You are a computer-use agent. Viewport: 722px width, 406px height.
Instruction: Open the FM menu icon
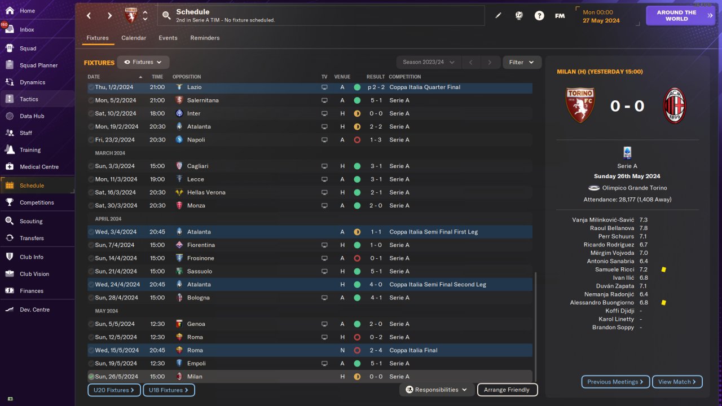click(560, 16)
